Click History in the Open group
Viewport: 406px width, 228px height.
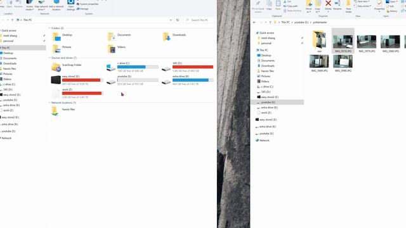point(391,11)
